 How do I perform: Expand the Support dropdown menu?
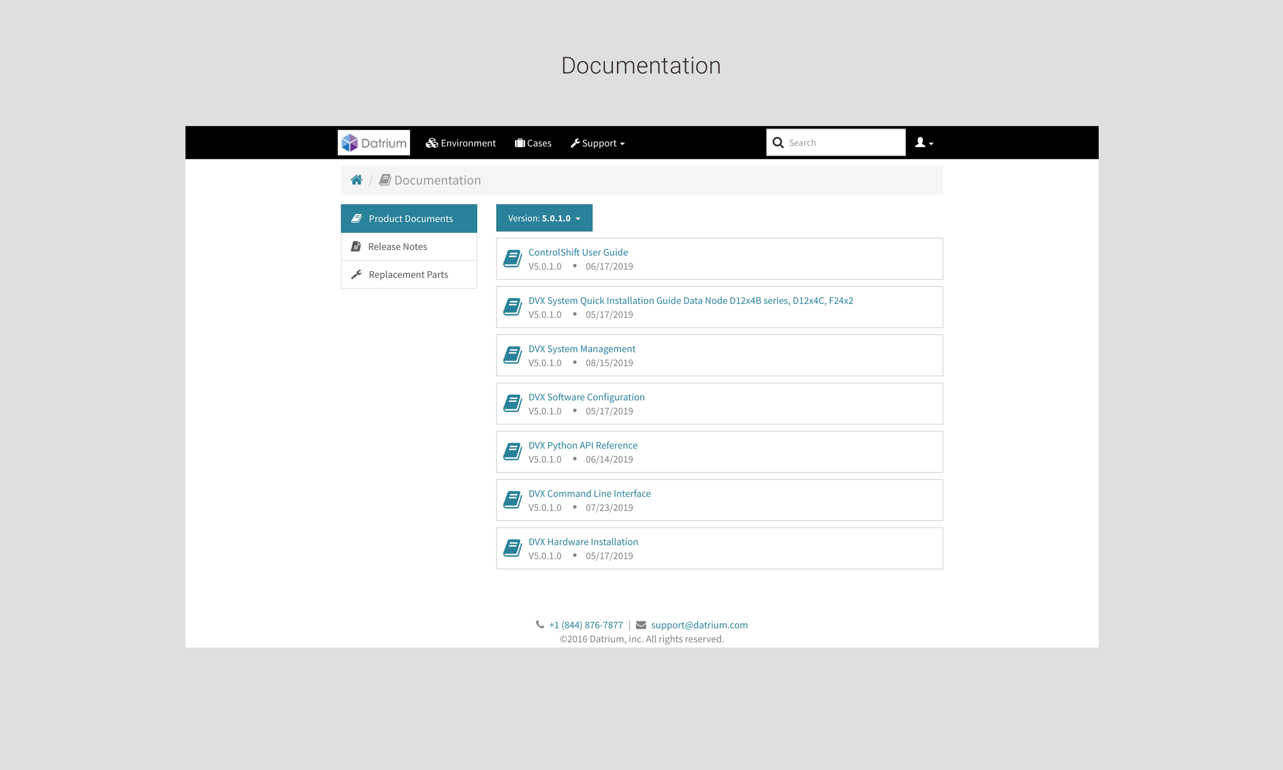(598, 143)
